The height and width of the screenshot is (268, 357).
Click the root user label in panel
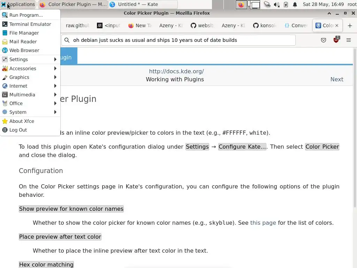tap(352, 4)
